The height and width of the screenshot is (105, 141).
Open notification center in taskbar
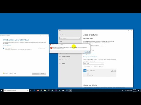click(139, 90)
